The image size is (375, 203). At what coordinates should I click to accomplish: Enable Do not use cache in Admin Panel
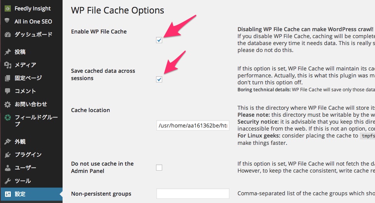[159, 168]
